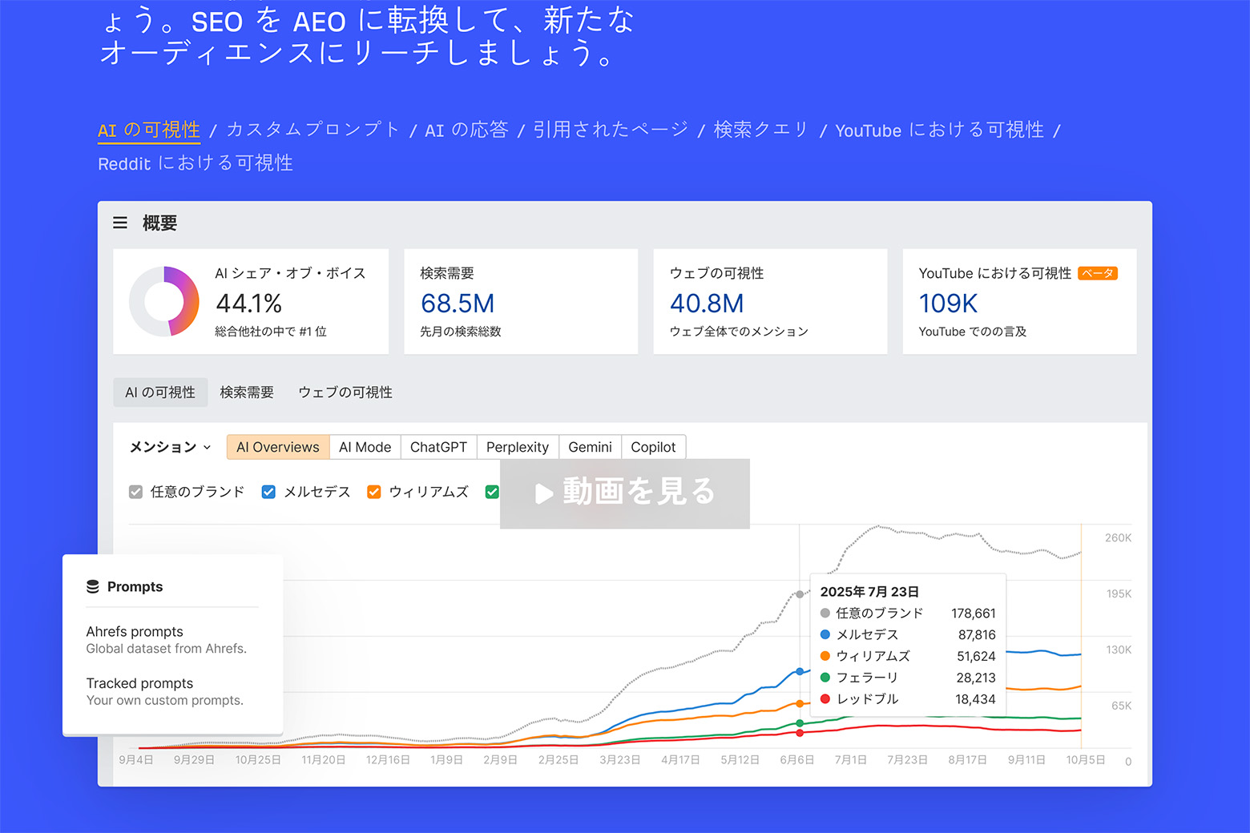
Task: Click the YouTube 109K card
Action: 1019,301
